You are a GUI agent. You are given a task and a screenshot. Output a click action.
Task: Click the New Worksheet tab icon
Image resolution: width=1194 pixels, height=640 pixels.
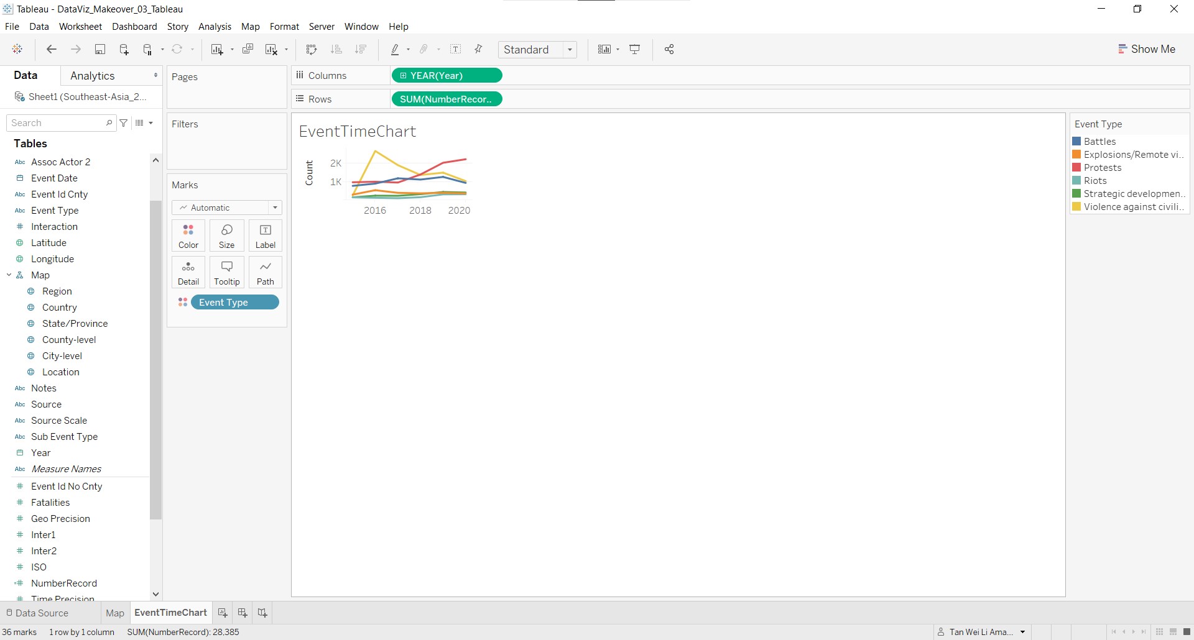tap(223, 613)
